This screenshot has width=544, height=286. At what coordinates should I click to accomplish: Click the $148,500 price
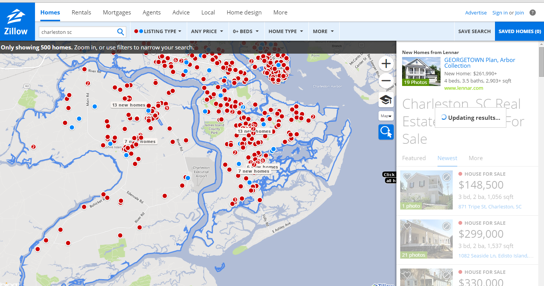[x=481, y=185]
